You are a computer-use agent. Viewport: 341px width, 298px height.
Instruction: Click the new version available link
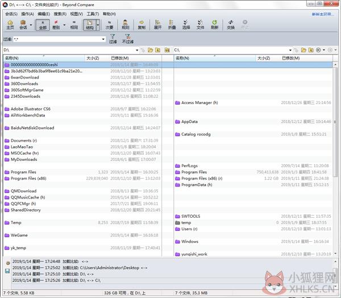323,14
